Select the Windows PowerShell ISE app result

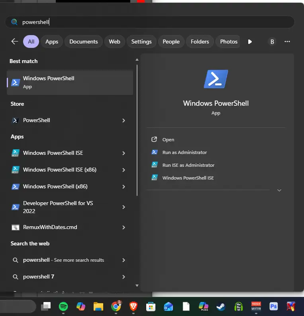pyautogui.click(x=70, y=153)
